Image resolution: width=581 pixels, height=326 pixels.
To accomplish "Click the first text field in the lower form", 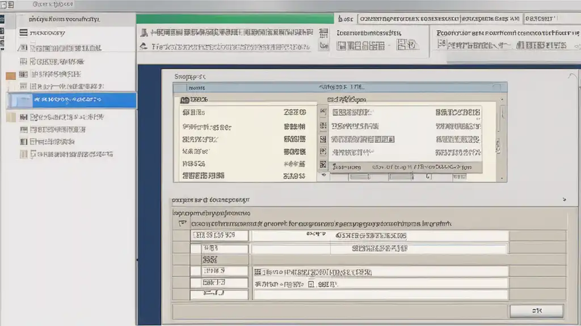I will [x=221, y=235].
